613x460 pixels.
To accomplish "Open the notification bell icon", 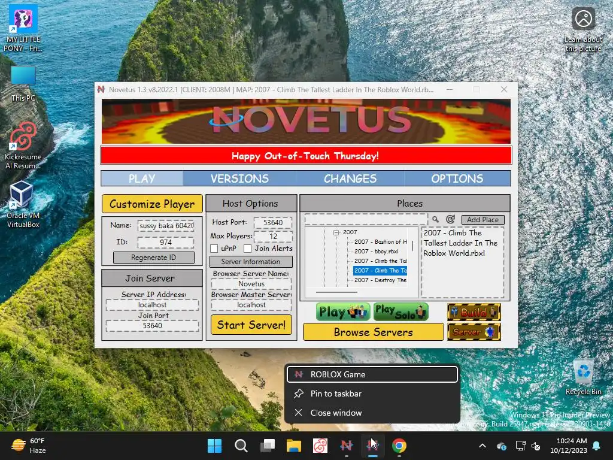I will pyautogui.click(x=597, y=446).
